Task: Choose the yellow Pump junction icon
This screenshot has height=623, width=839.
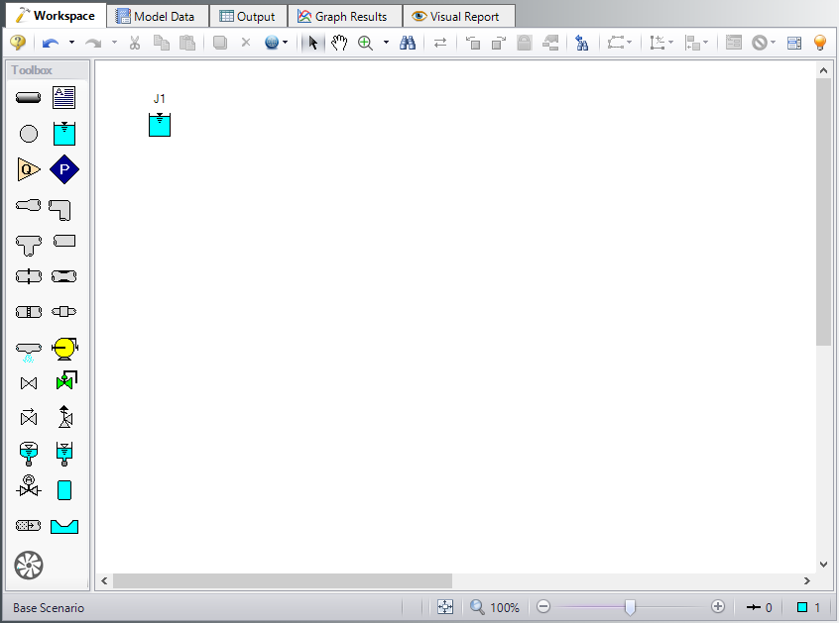Action: coord(64,348)
